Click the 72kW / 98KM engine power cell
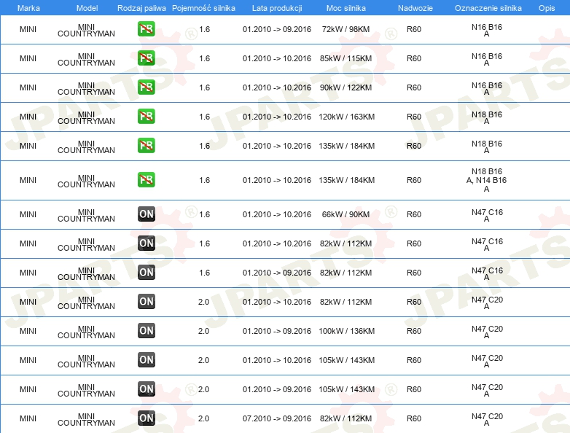Viewport: 570px width, 433px height. click(345, 29)
